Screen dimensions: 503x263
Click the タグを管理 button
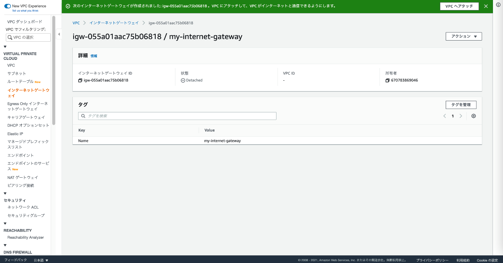coord(461,105)
